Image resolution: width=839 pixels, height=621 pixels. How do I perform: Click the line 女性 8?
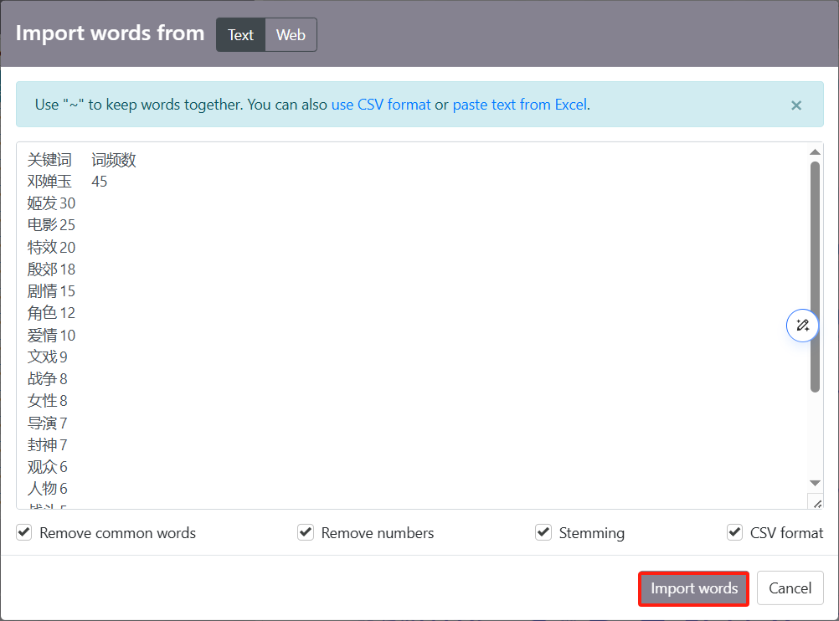(48, 401)
